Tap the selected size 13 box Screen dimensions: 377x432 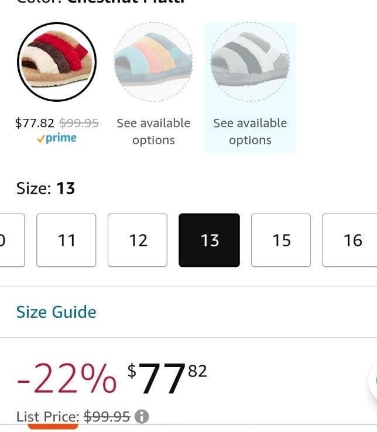pos(209,240)
